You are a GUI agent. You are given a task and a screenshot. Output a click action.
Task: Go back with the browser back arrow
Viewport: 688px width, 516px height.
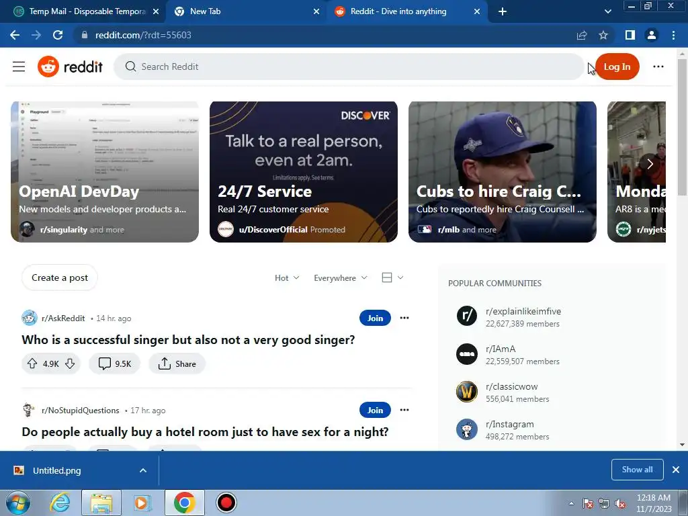[15, 35]
